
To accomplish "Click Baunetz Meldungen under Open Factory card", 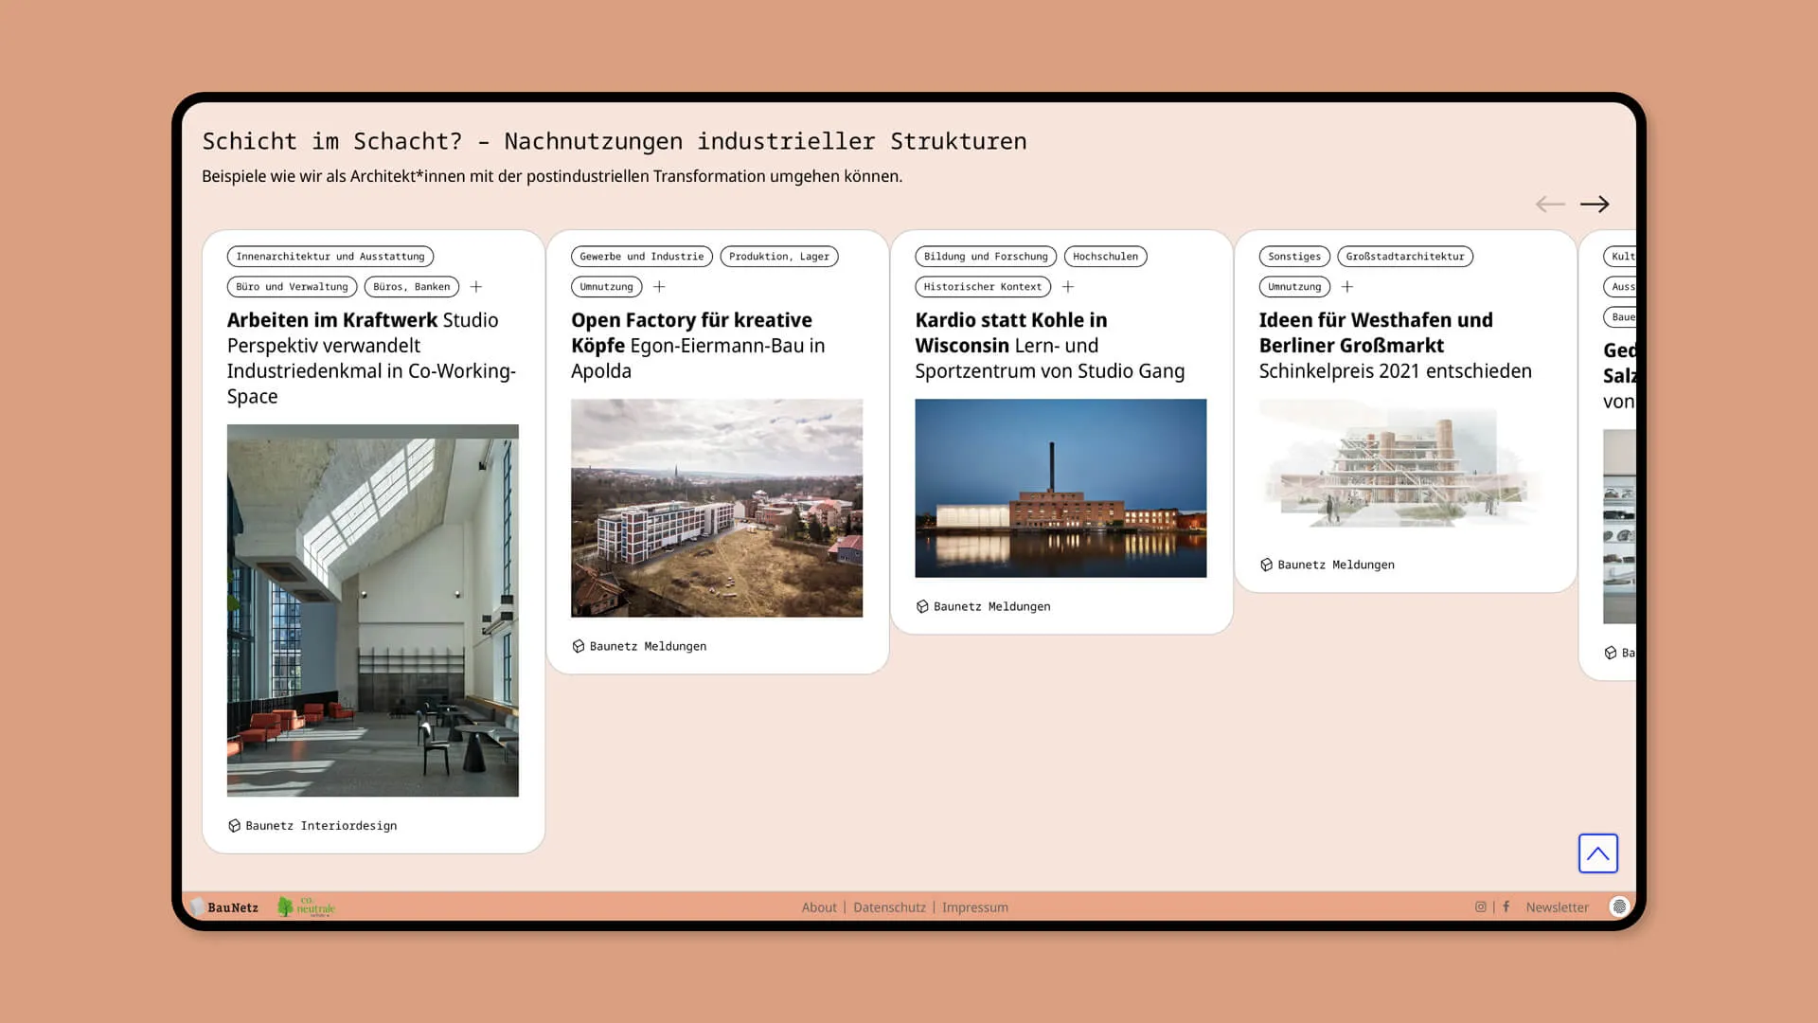I will [x=648, y=646].
